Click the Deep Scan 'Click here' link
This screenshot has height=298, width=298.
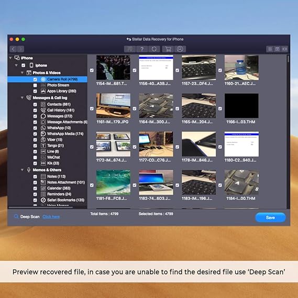coord(51,217)
